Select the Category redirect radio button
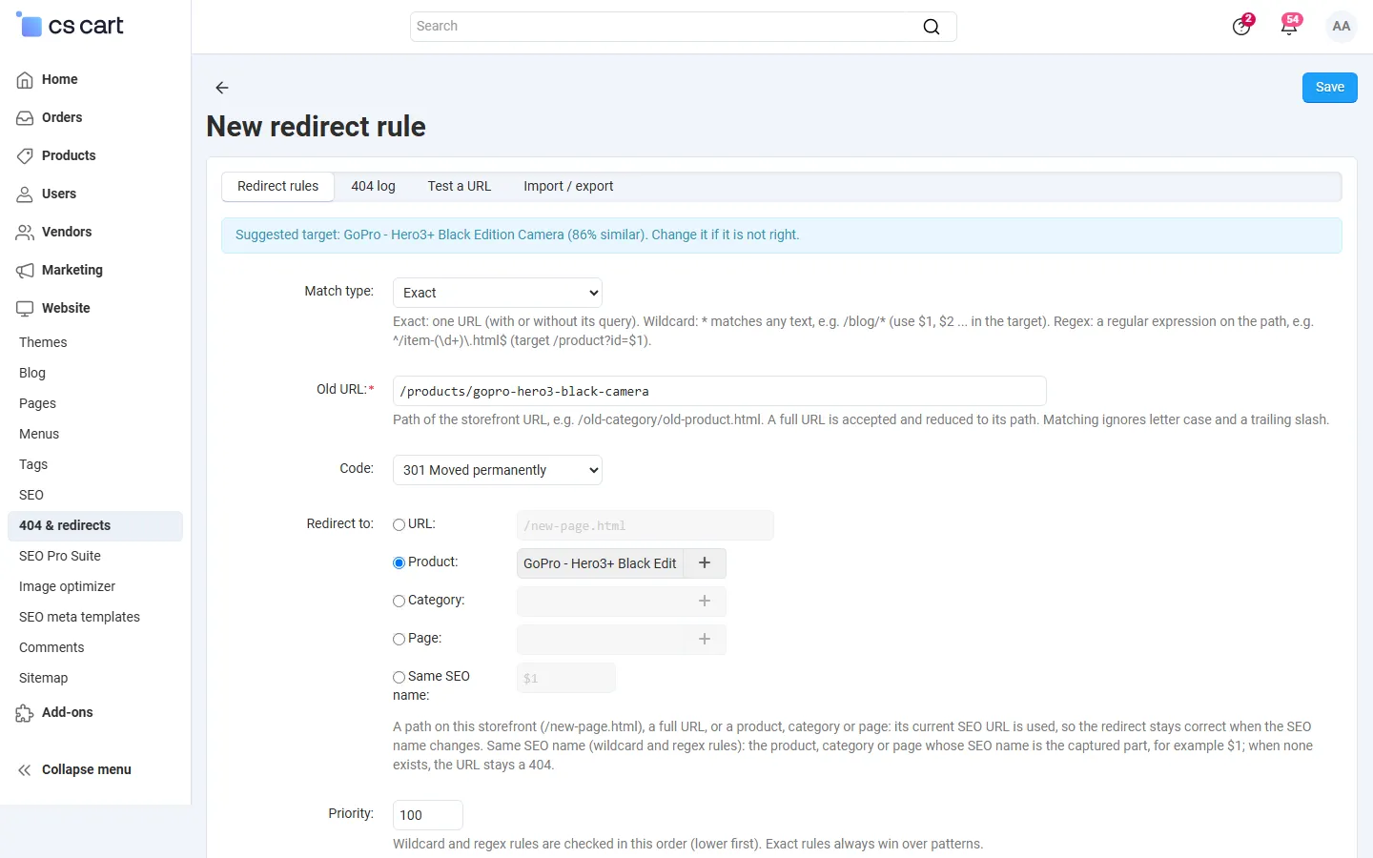The height and width of the screenshot is (858, 1373). click(x=400, y=602)
